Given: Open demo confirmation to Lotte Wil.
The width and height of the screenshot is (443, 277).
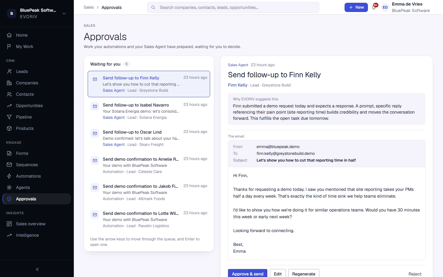Looking at the screenshot, I should (x=149, y=219).
